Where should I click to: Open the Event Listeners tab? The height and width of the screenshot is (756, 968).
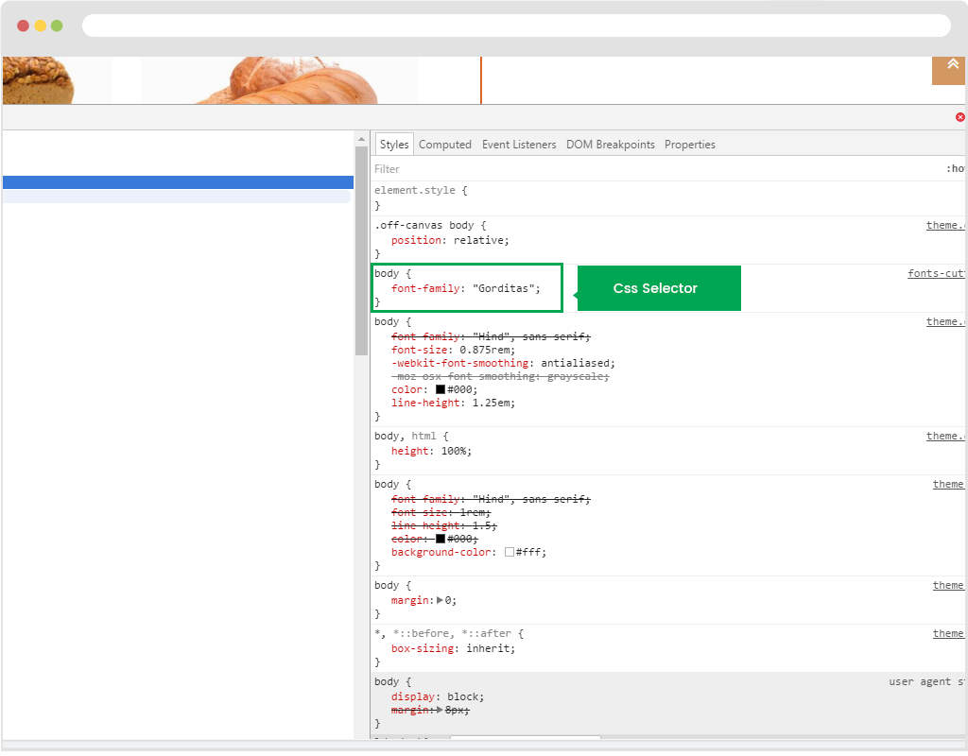click(518, 145)
